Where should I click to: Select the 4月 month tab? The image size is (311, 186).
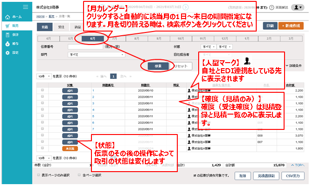click(49, 38)
